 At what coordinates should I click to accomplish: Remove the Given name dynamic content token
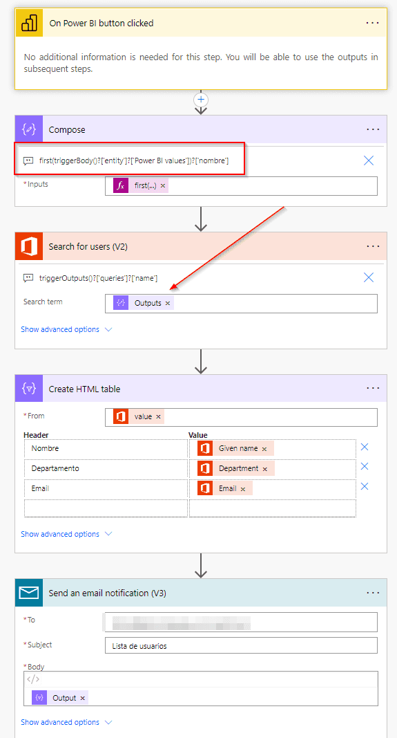(264, 449)
